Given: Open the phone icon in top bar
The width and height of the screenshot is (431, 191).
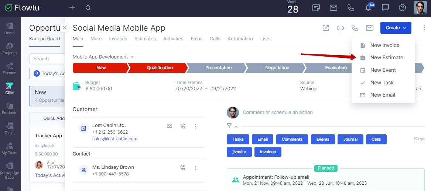Looking at the screenshot, I should click(x=351, y=8).
